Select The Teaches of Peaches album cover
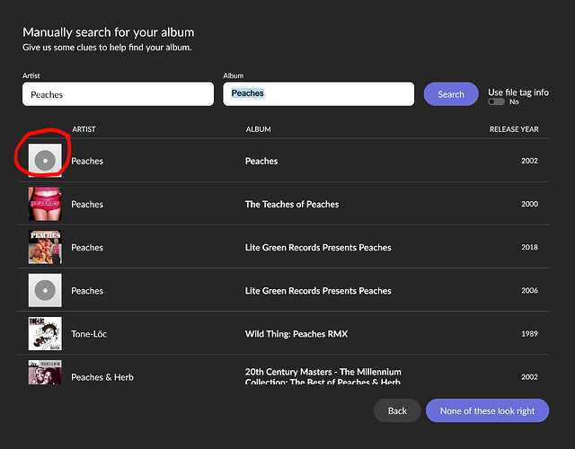This screenshot has width=575, height=449. pyautogui.click(x=44, y=204)
